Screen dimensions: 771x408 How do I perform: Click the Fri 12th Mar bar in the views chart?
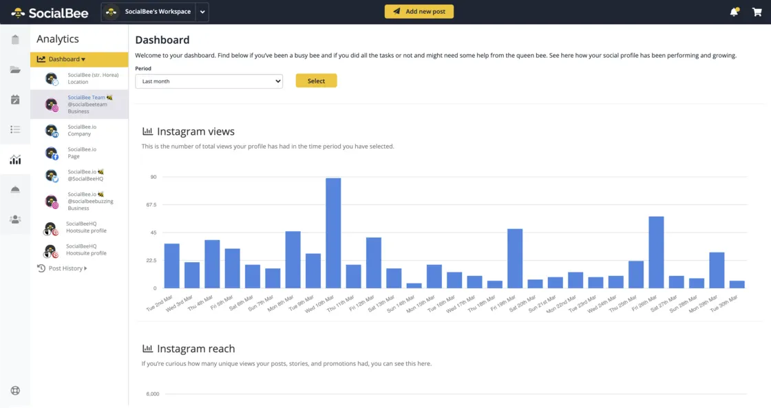coord(374,263)
